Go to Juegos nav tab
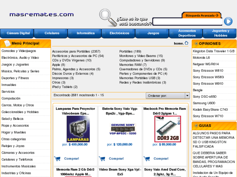The height and width of the screenshot is (177, 237). pos(152,33)
